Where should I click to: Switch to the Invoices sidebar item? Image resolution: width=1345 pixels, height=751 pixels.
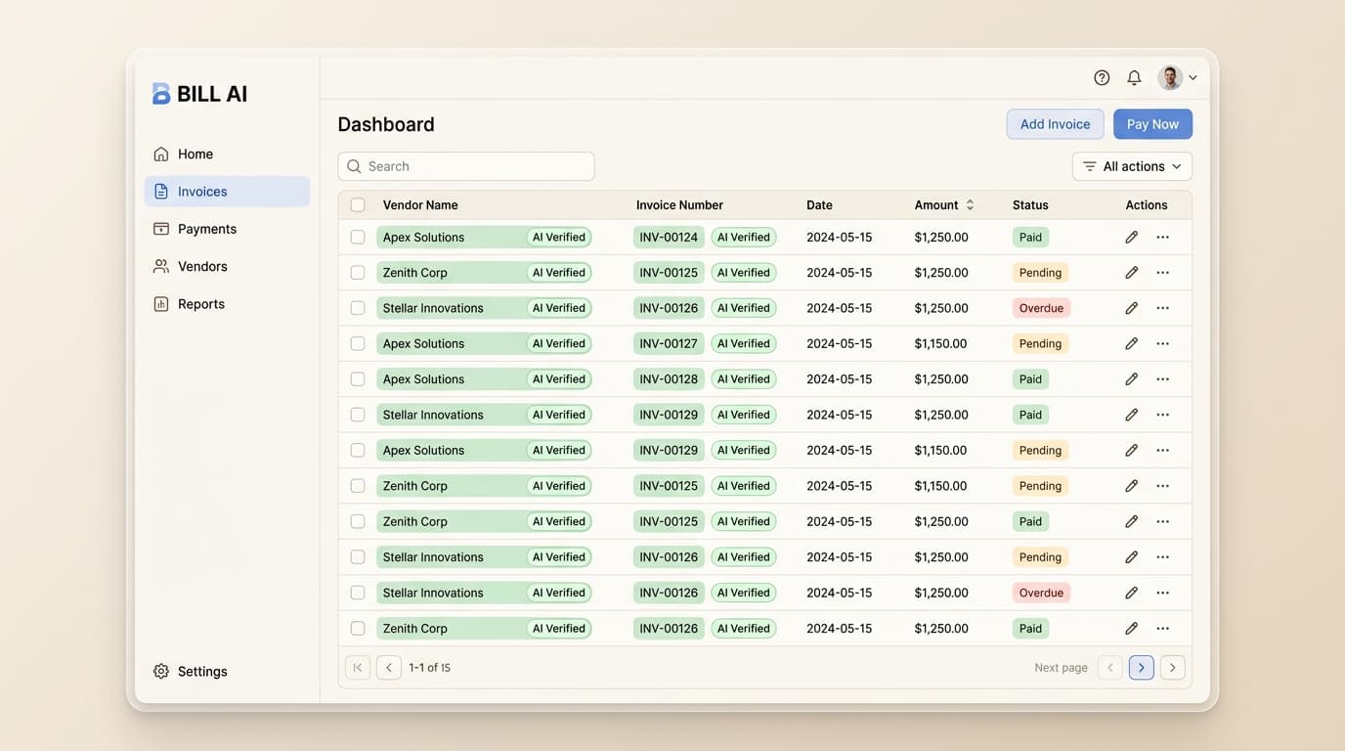click(x=201, y=191)
